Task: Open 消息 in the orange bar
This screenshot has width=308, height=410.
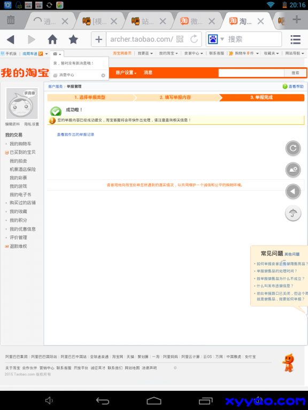Action: [148, 73]
